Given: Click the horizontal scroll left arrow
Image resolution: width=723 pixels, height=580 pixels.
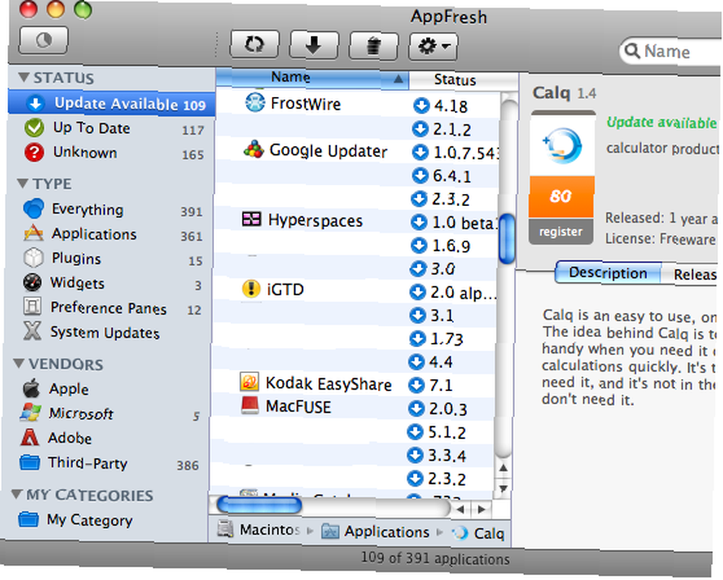Looking at the screenshot, I should click(x=460, y=509).
